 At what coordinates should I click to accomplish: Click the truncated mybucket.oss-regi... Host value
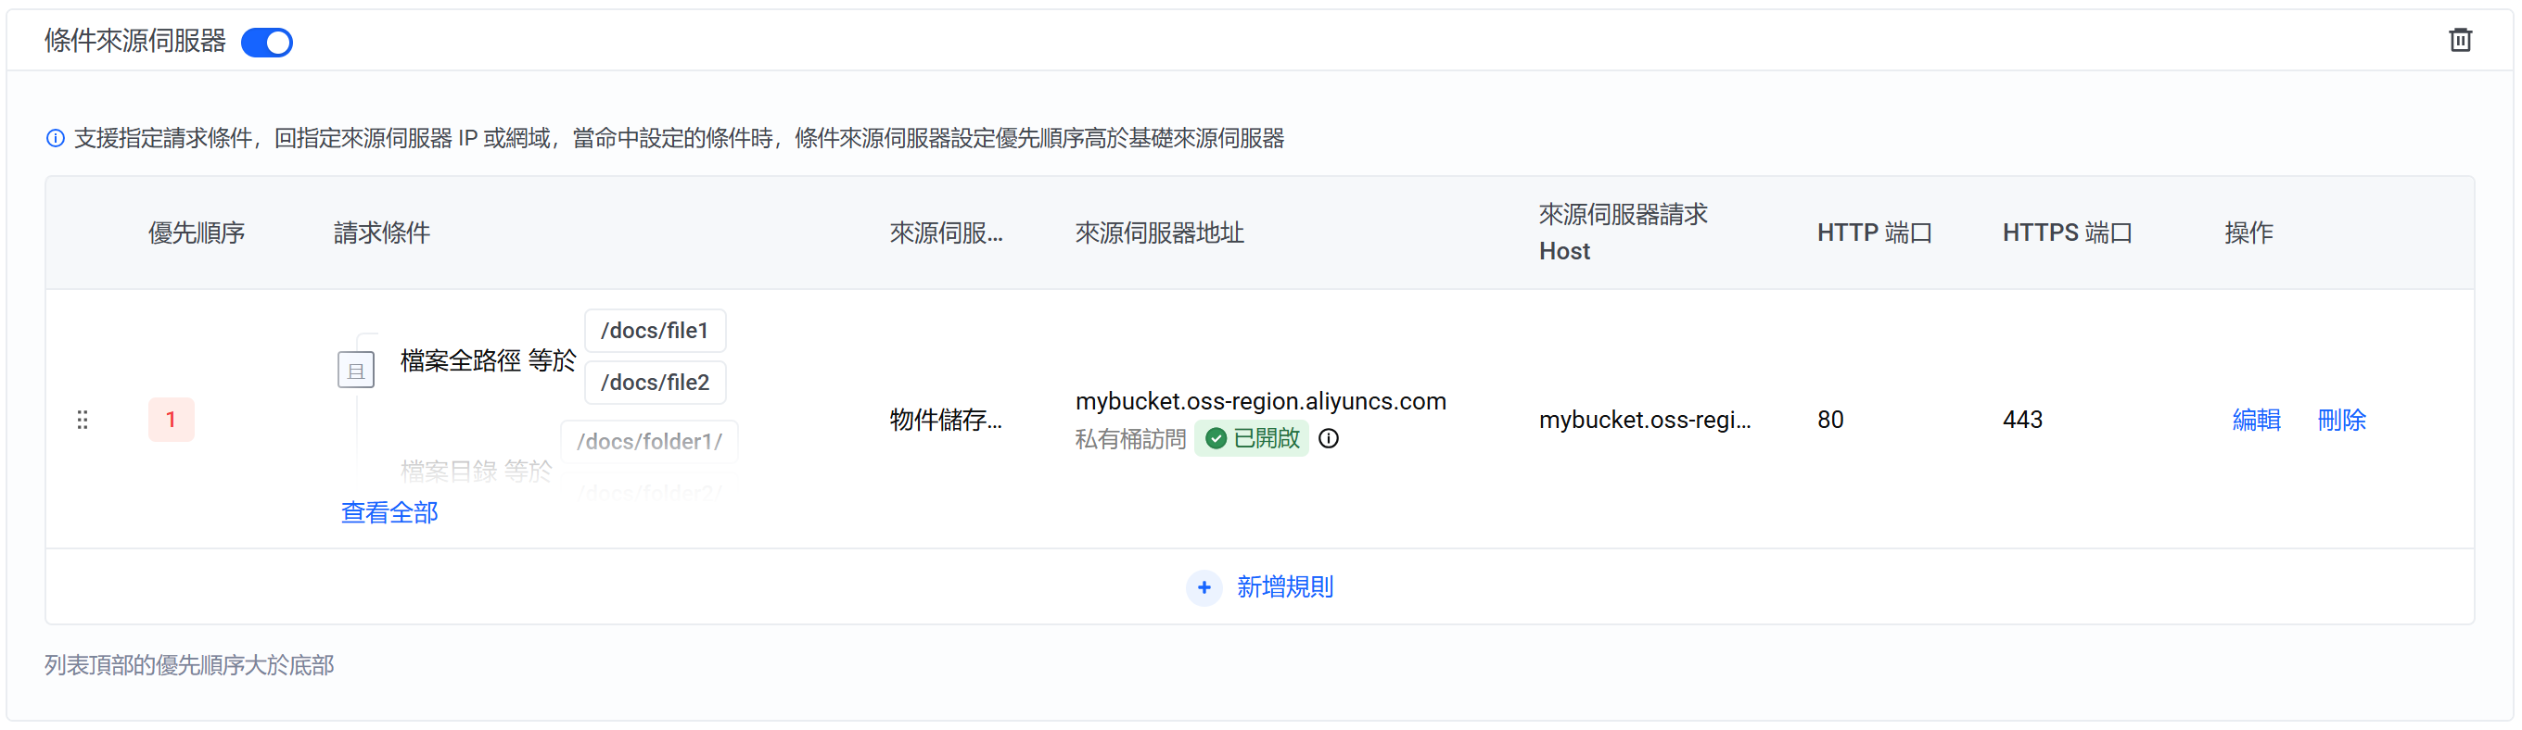pyautogui.click(x=1644, y=420)
